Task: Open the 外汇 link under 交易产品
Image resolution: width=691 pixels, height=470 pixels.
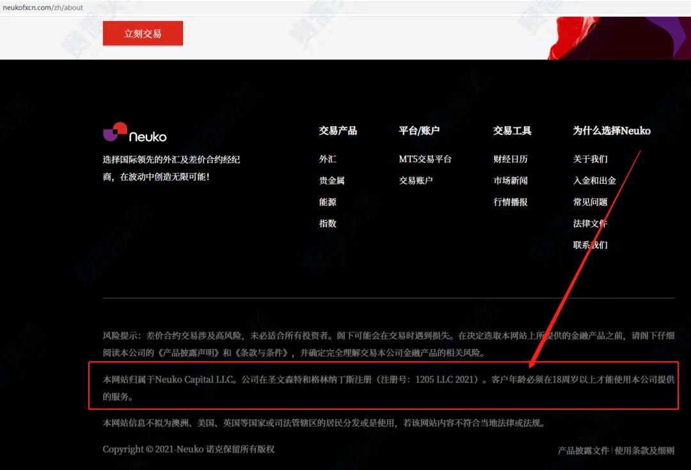Action: (x=328, y=159)
